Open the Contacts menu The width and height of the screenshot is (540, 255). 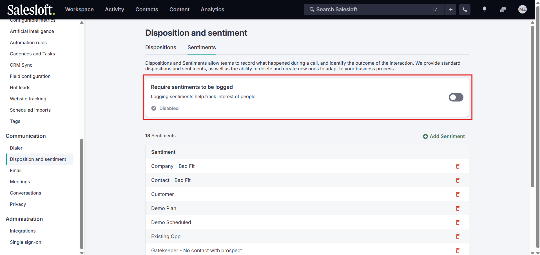147,10
